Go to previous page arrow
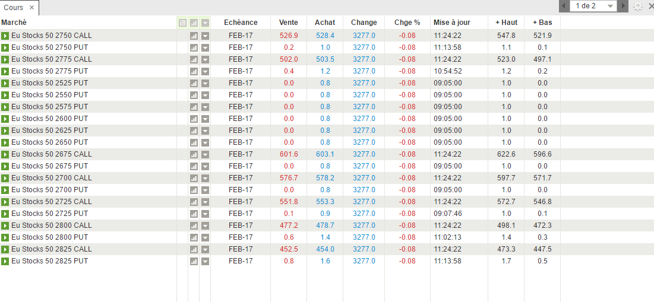654x302 pixels. coord(564,6)
